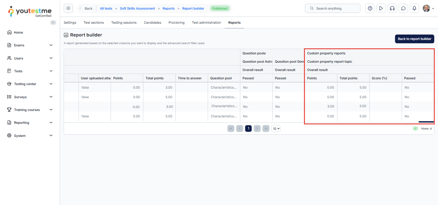Open the chat messages icon
Screen dimensions: 438x205
tap(403, 8)
